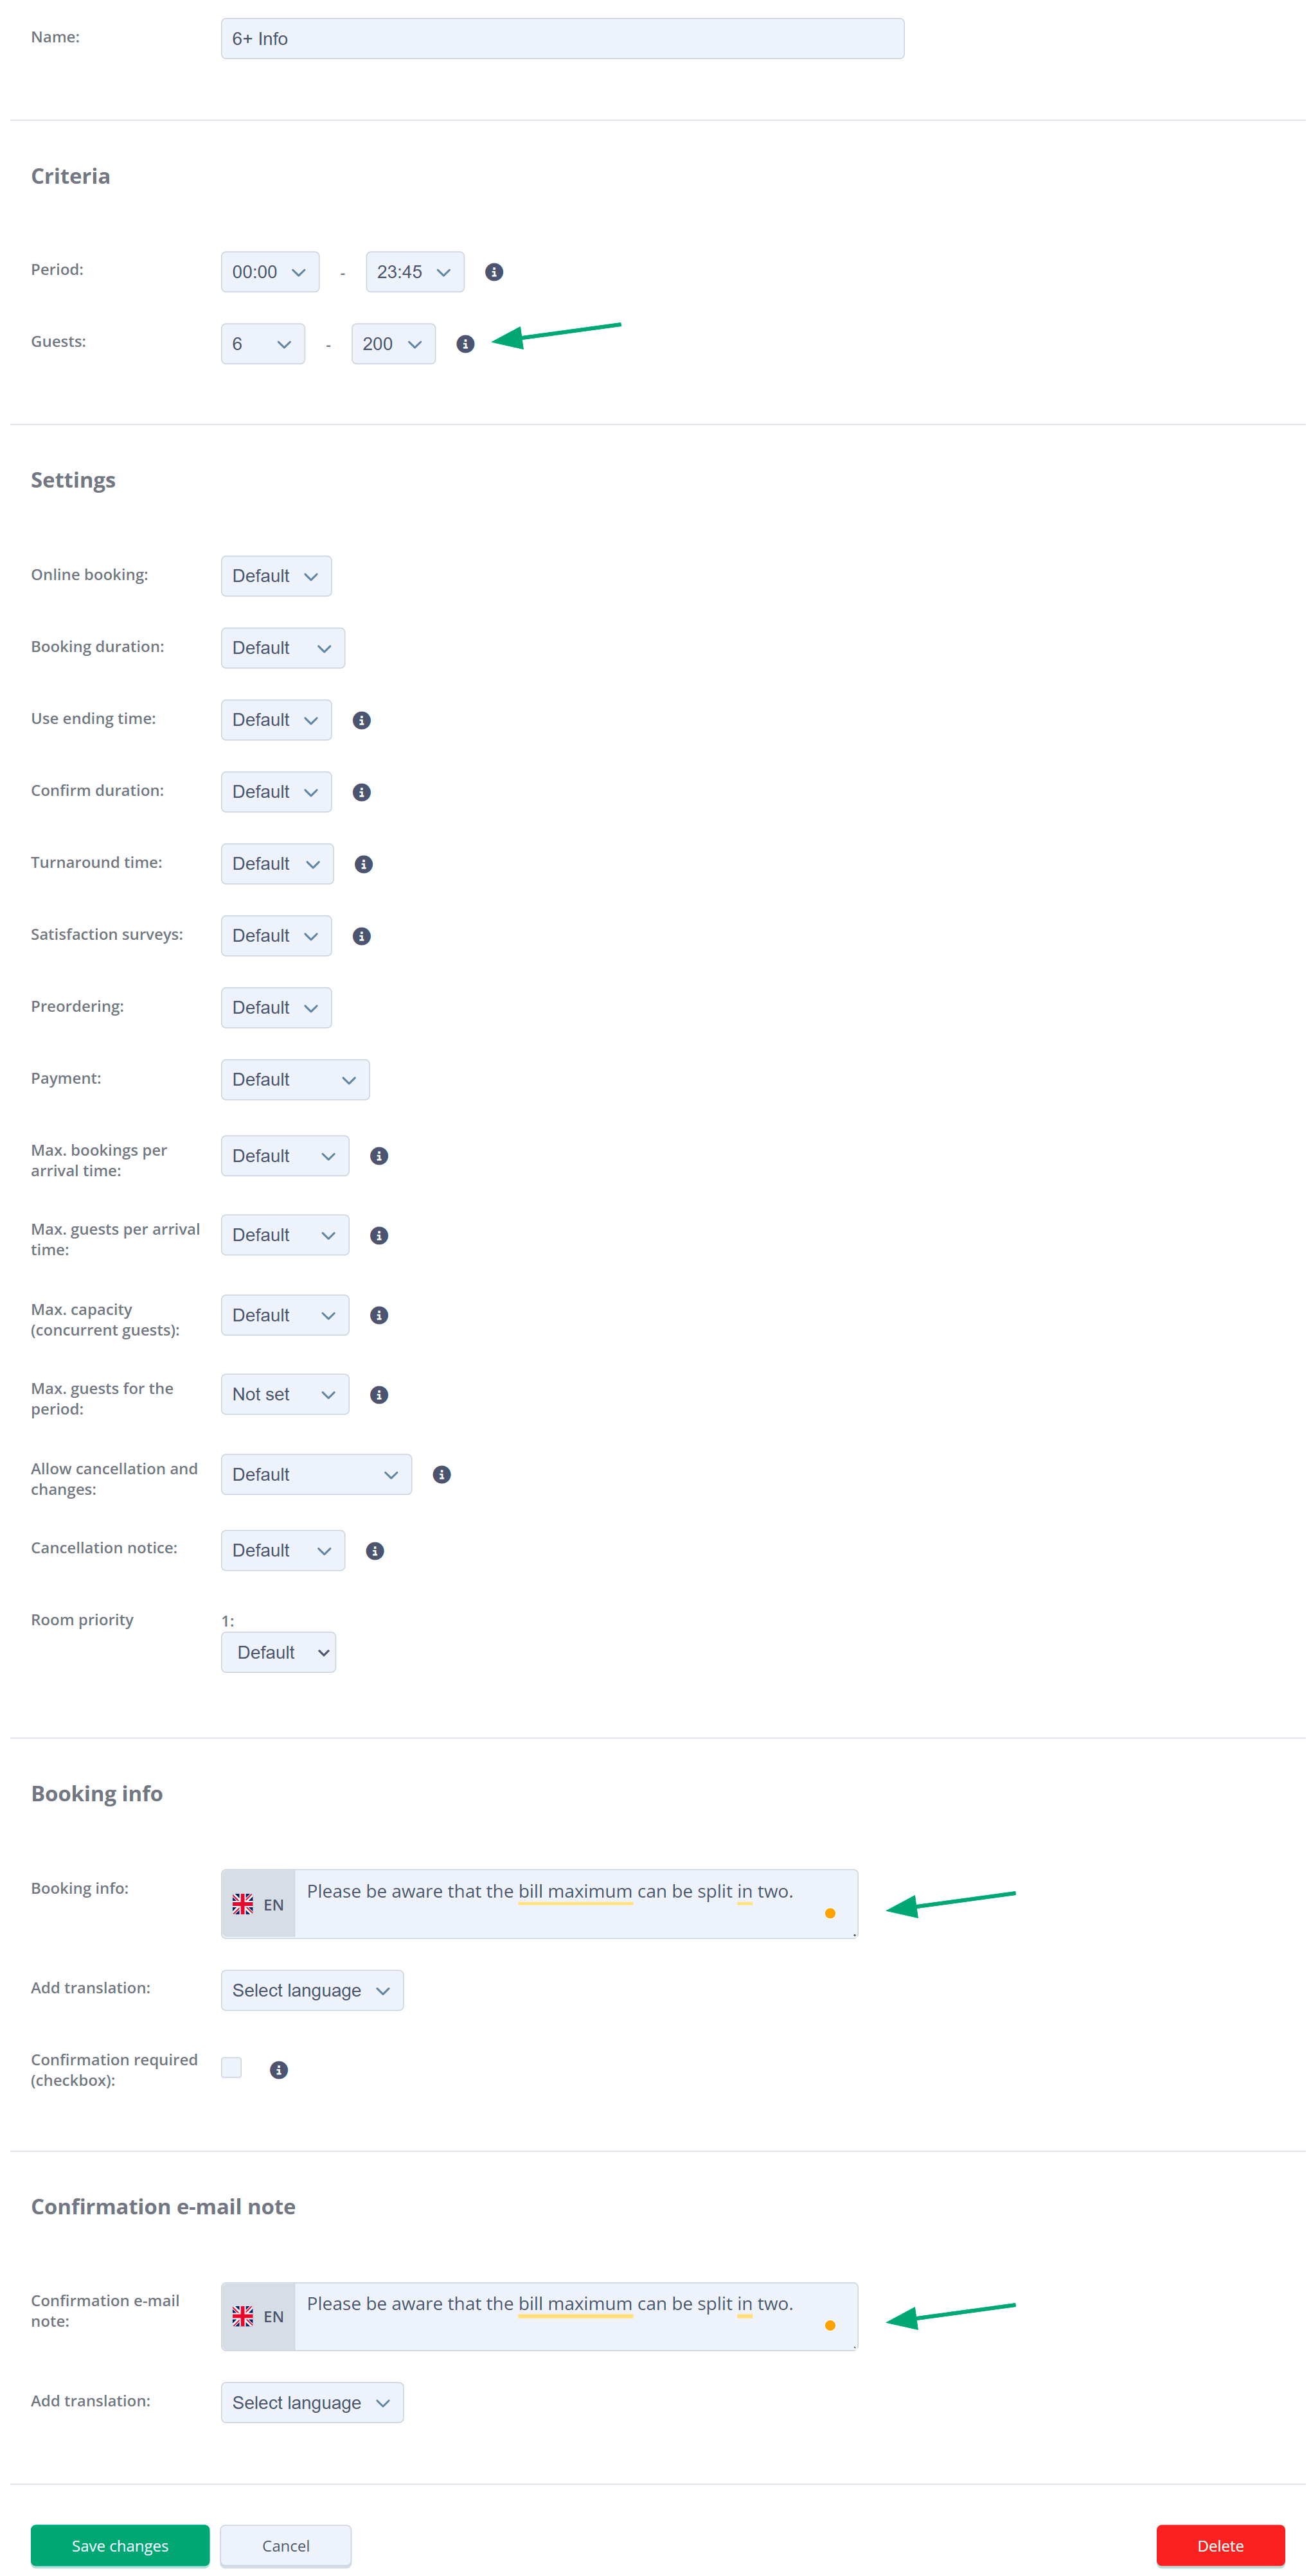Screen dimensions: 1311x2576
Task: Click the Satisfaction surveys info icon
Action: [361, 935]
